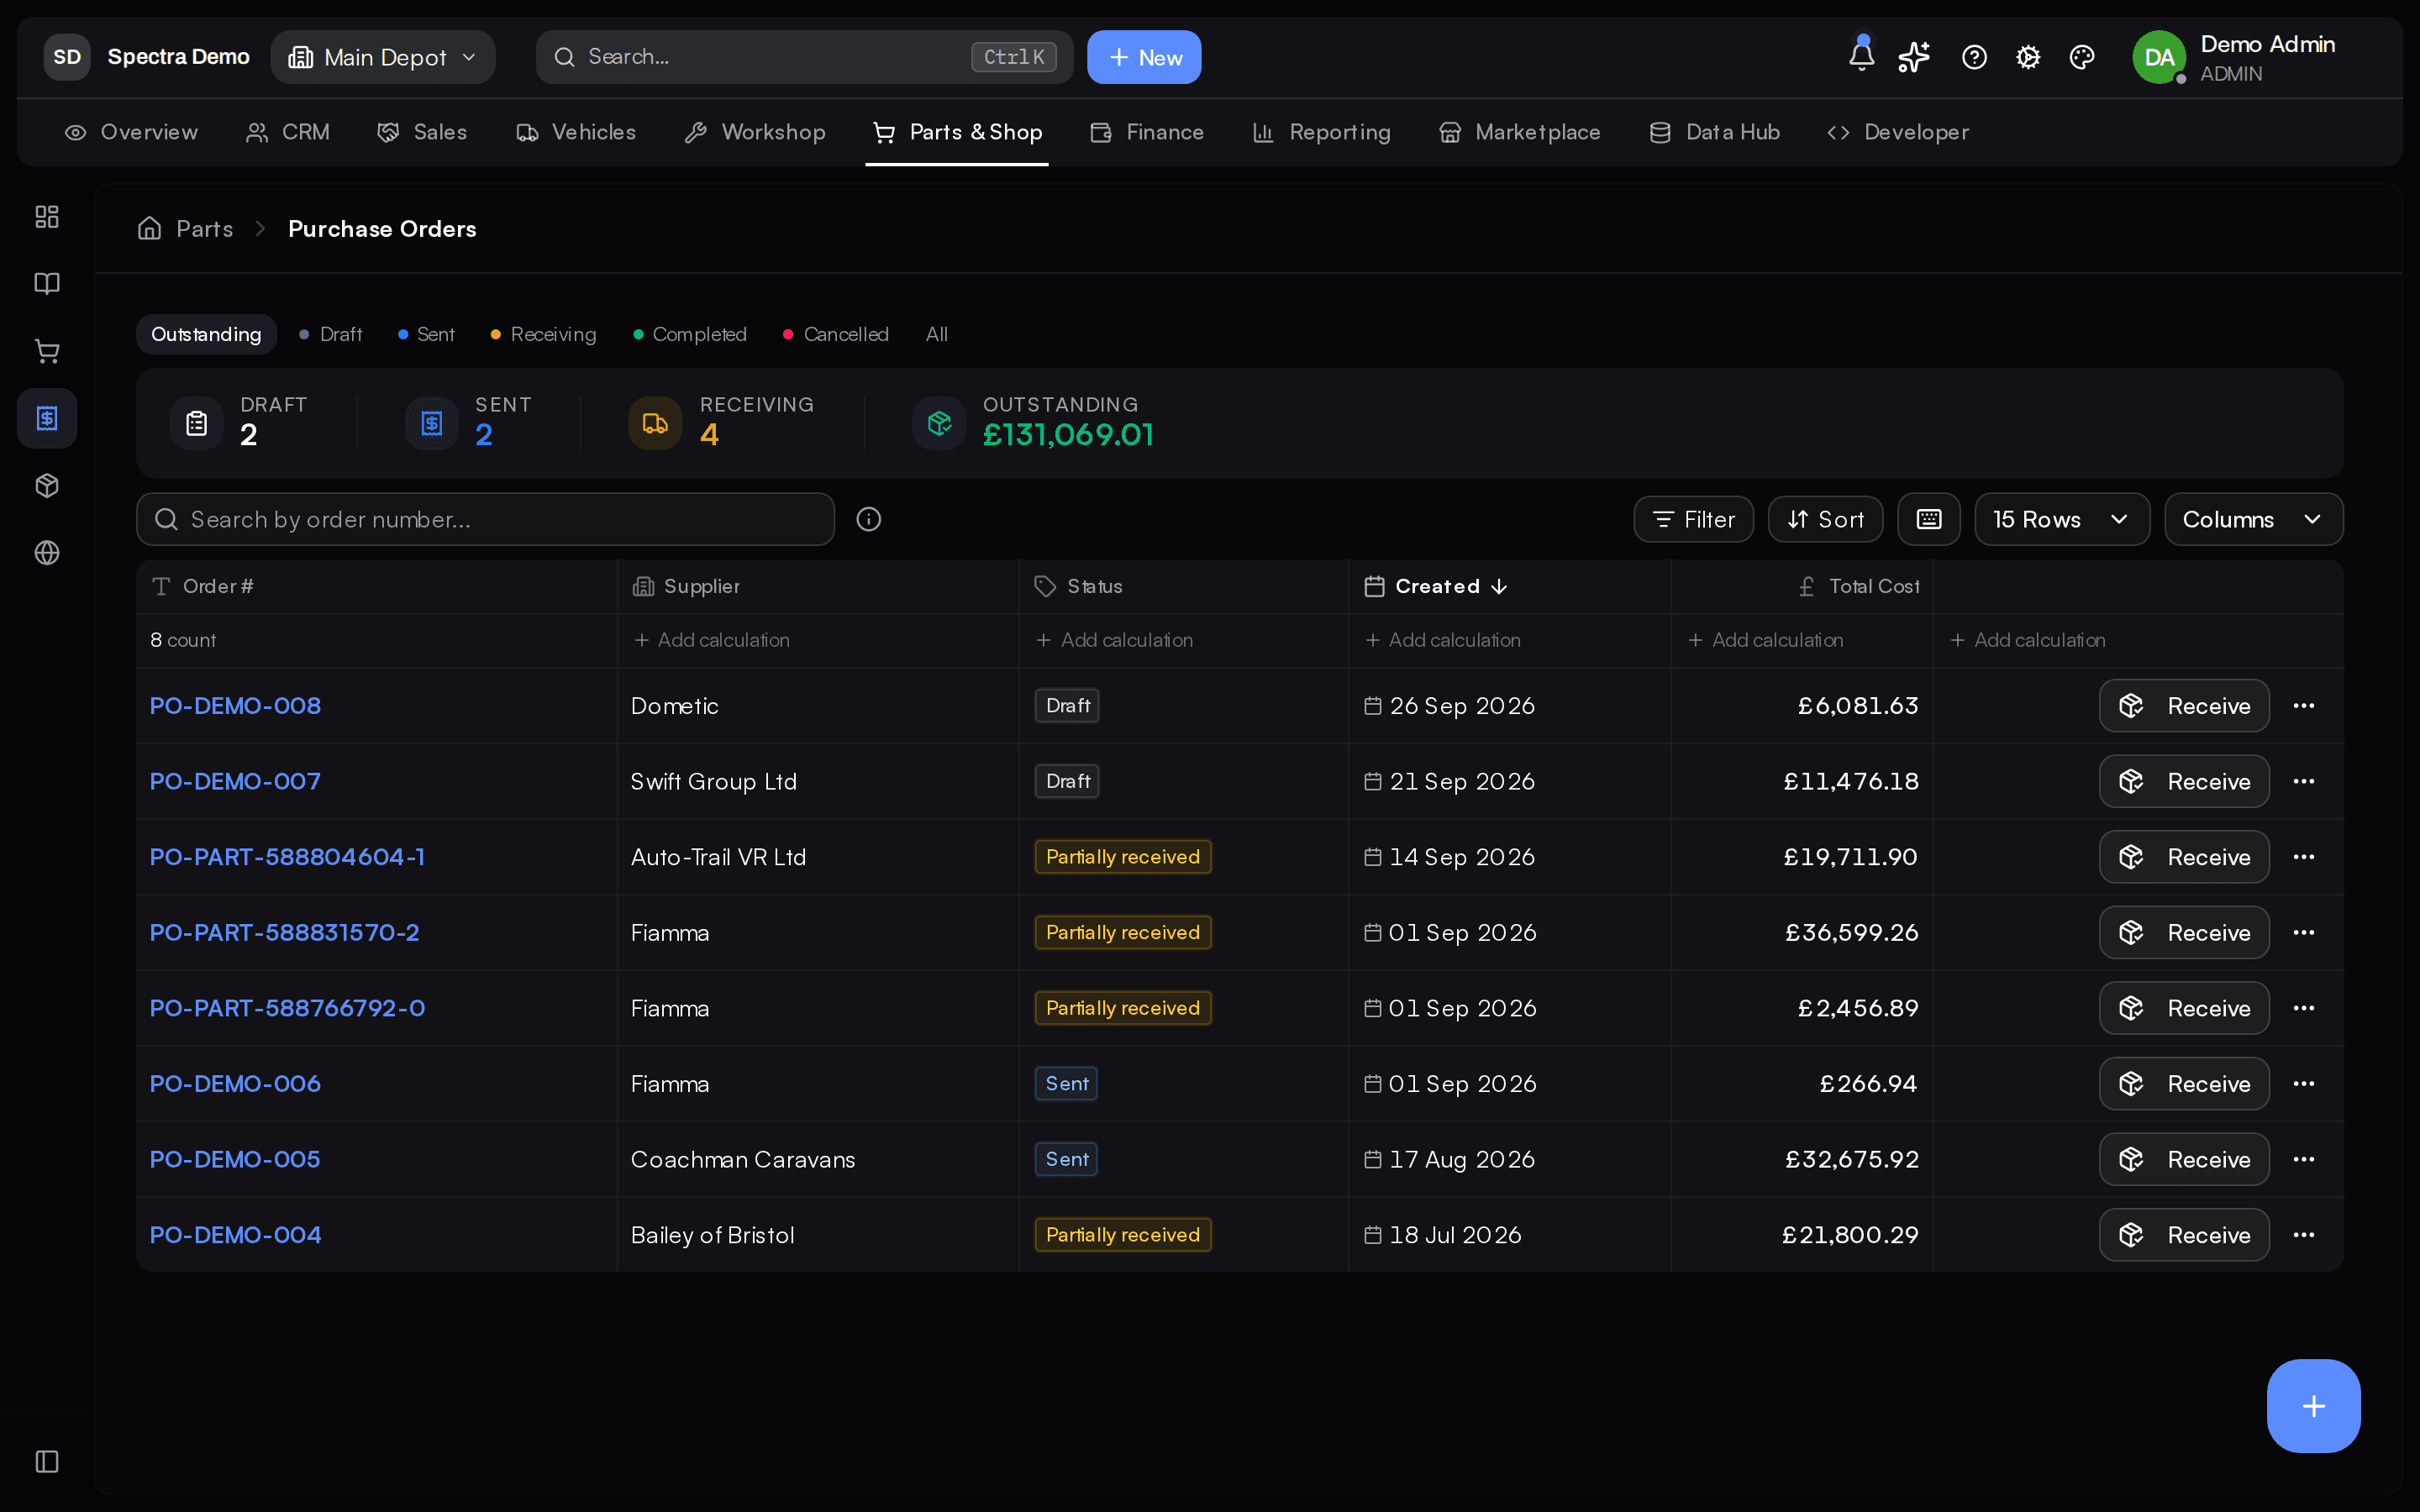
Task: Receive order PO-PART-588831570-2
Action: pyautogui.click(x=2184, y=932)
